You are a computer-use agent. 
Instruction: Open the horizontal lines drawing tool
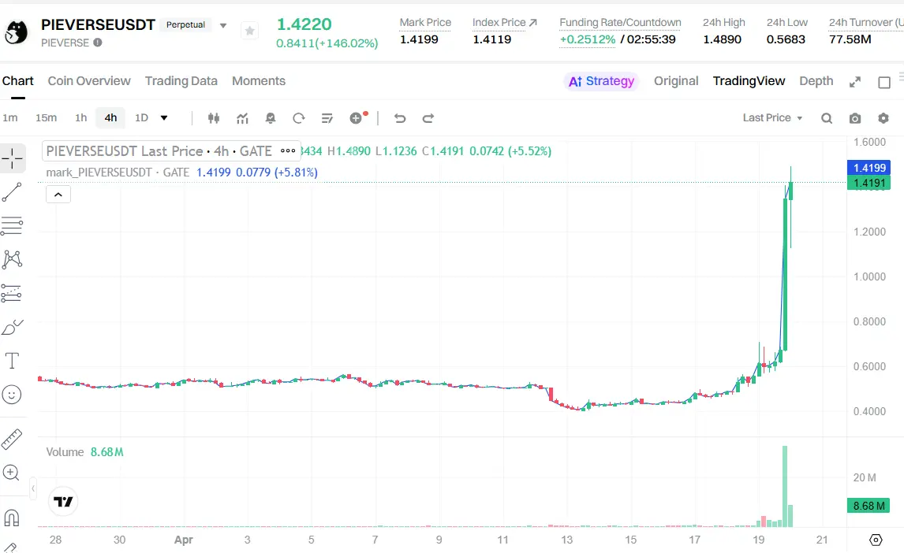12,225
